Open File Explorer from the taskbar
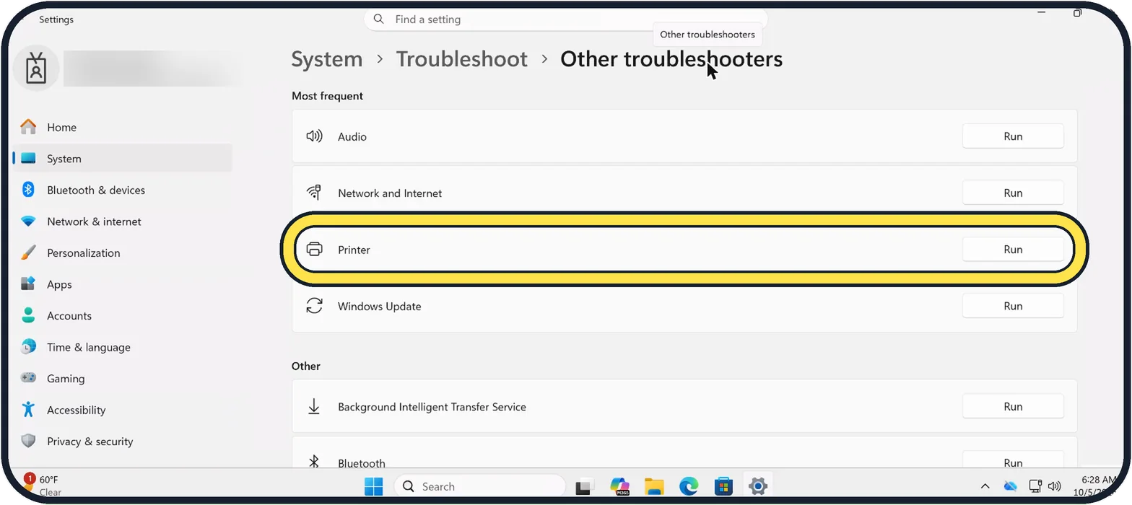1132x505 pixels. click(654, 486)
